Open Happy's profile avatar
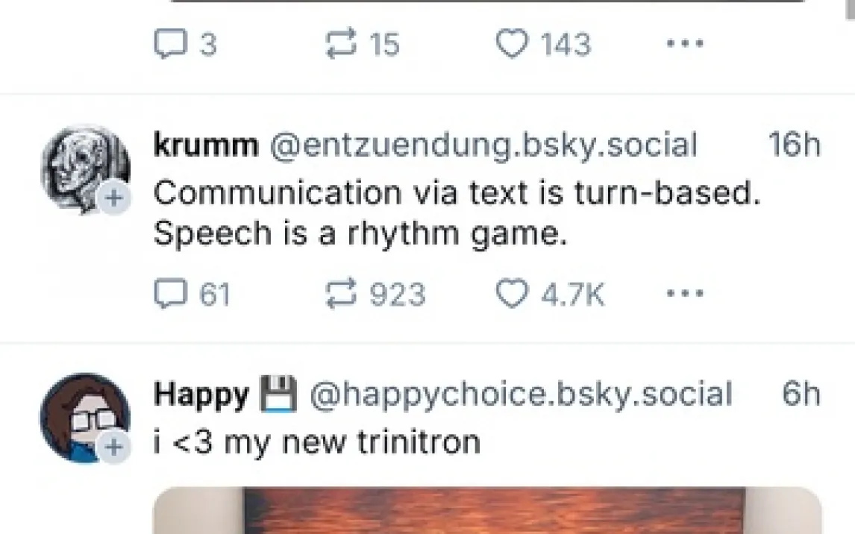 (85, 418)
